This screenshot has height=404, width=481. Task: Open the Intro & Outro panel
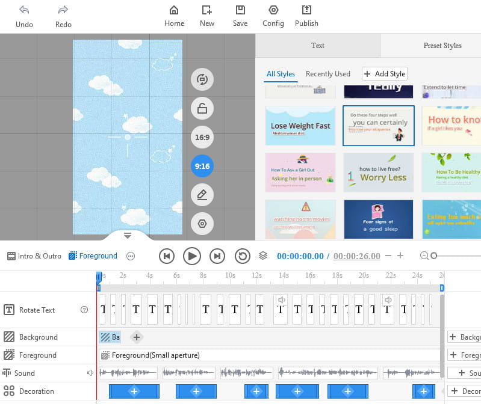pyautogui.click(x=34, y=256)
